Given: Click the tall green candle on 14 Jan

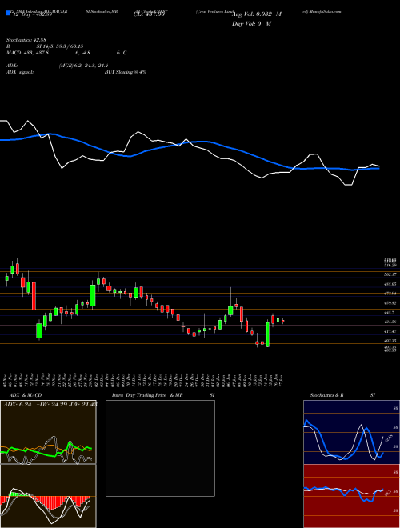Looking at the screenshot, I should [x=268, y=334].
